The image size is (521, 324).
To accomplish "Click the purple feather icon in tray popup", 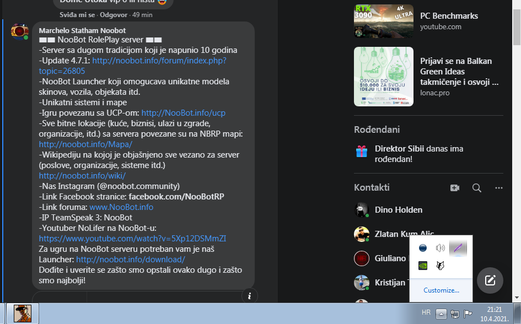I will click(x=458, y=248).
